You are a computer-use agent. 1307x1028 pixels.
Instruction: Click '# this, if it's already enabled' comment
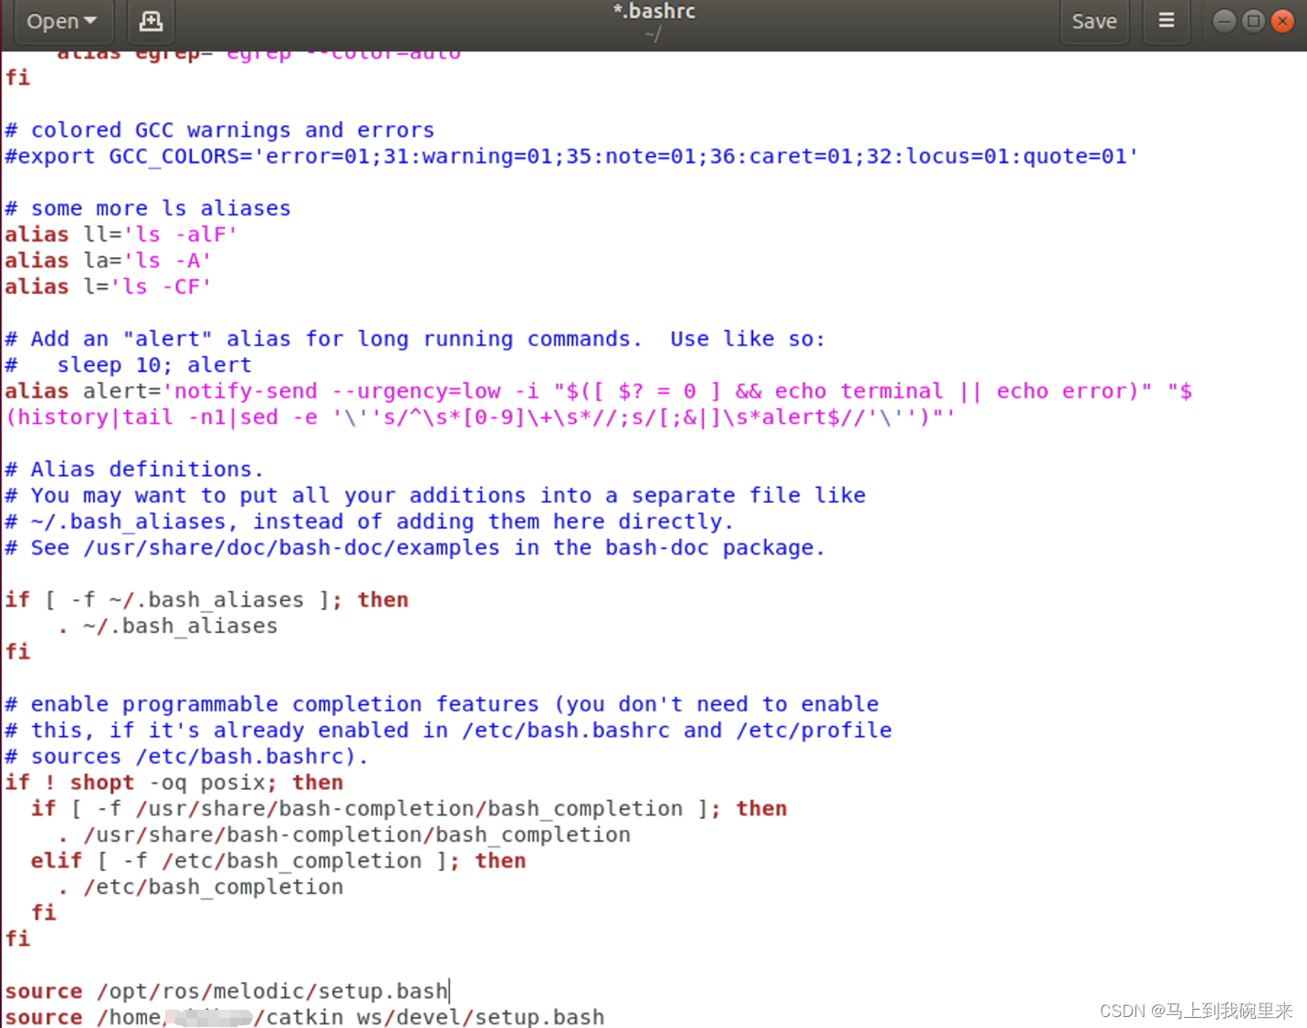pyautogui.click(x=448, y=731)
